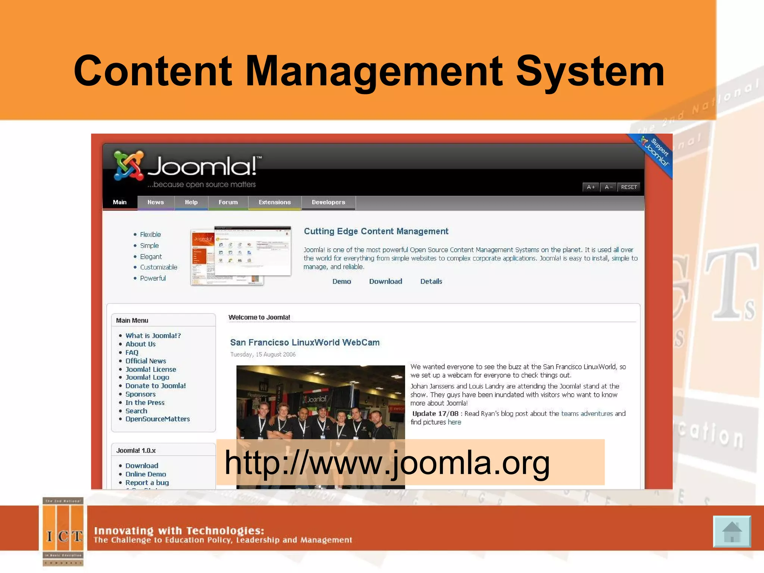Click the Joomla admin screenshot thumbnail

[x=241, y=256]
